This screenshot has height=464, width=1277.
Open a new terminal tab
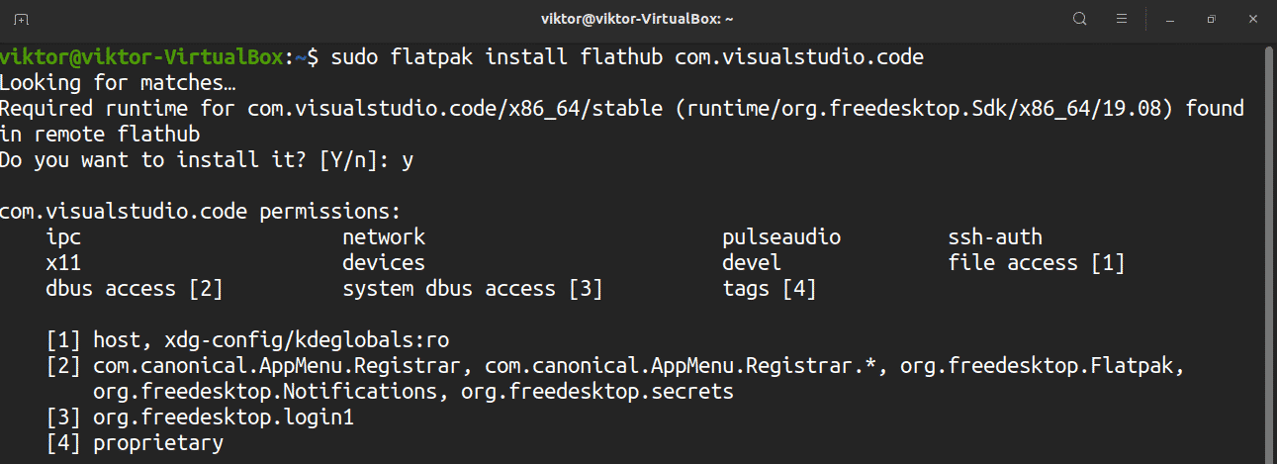[x=21, y=19]
